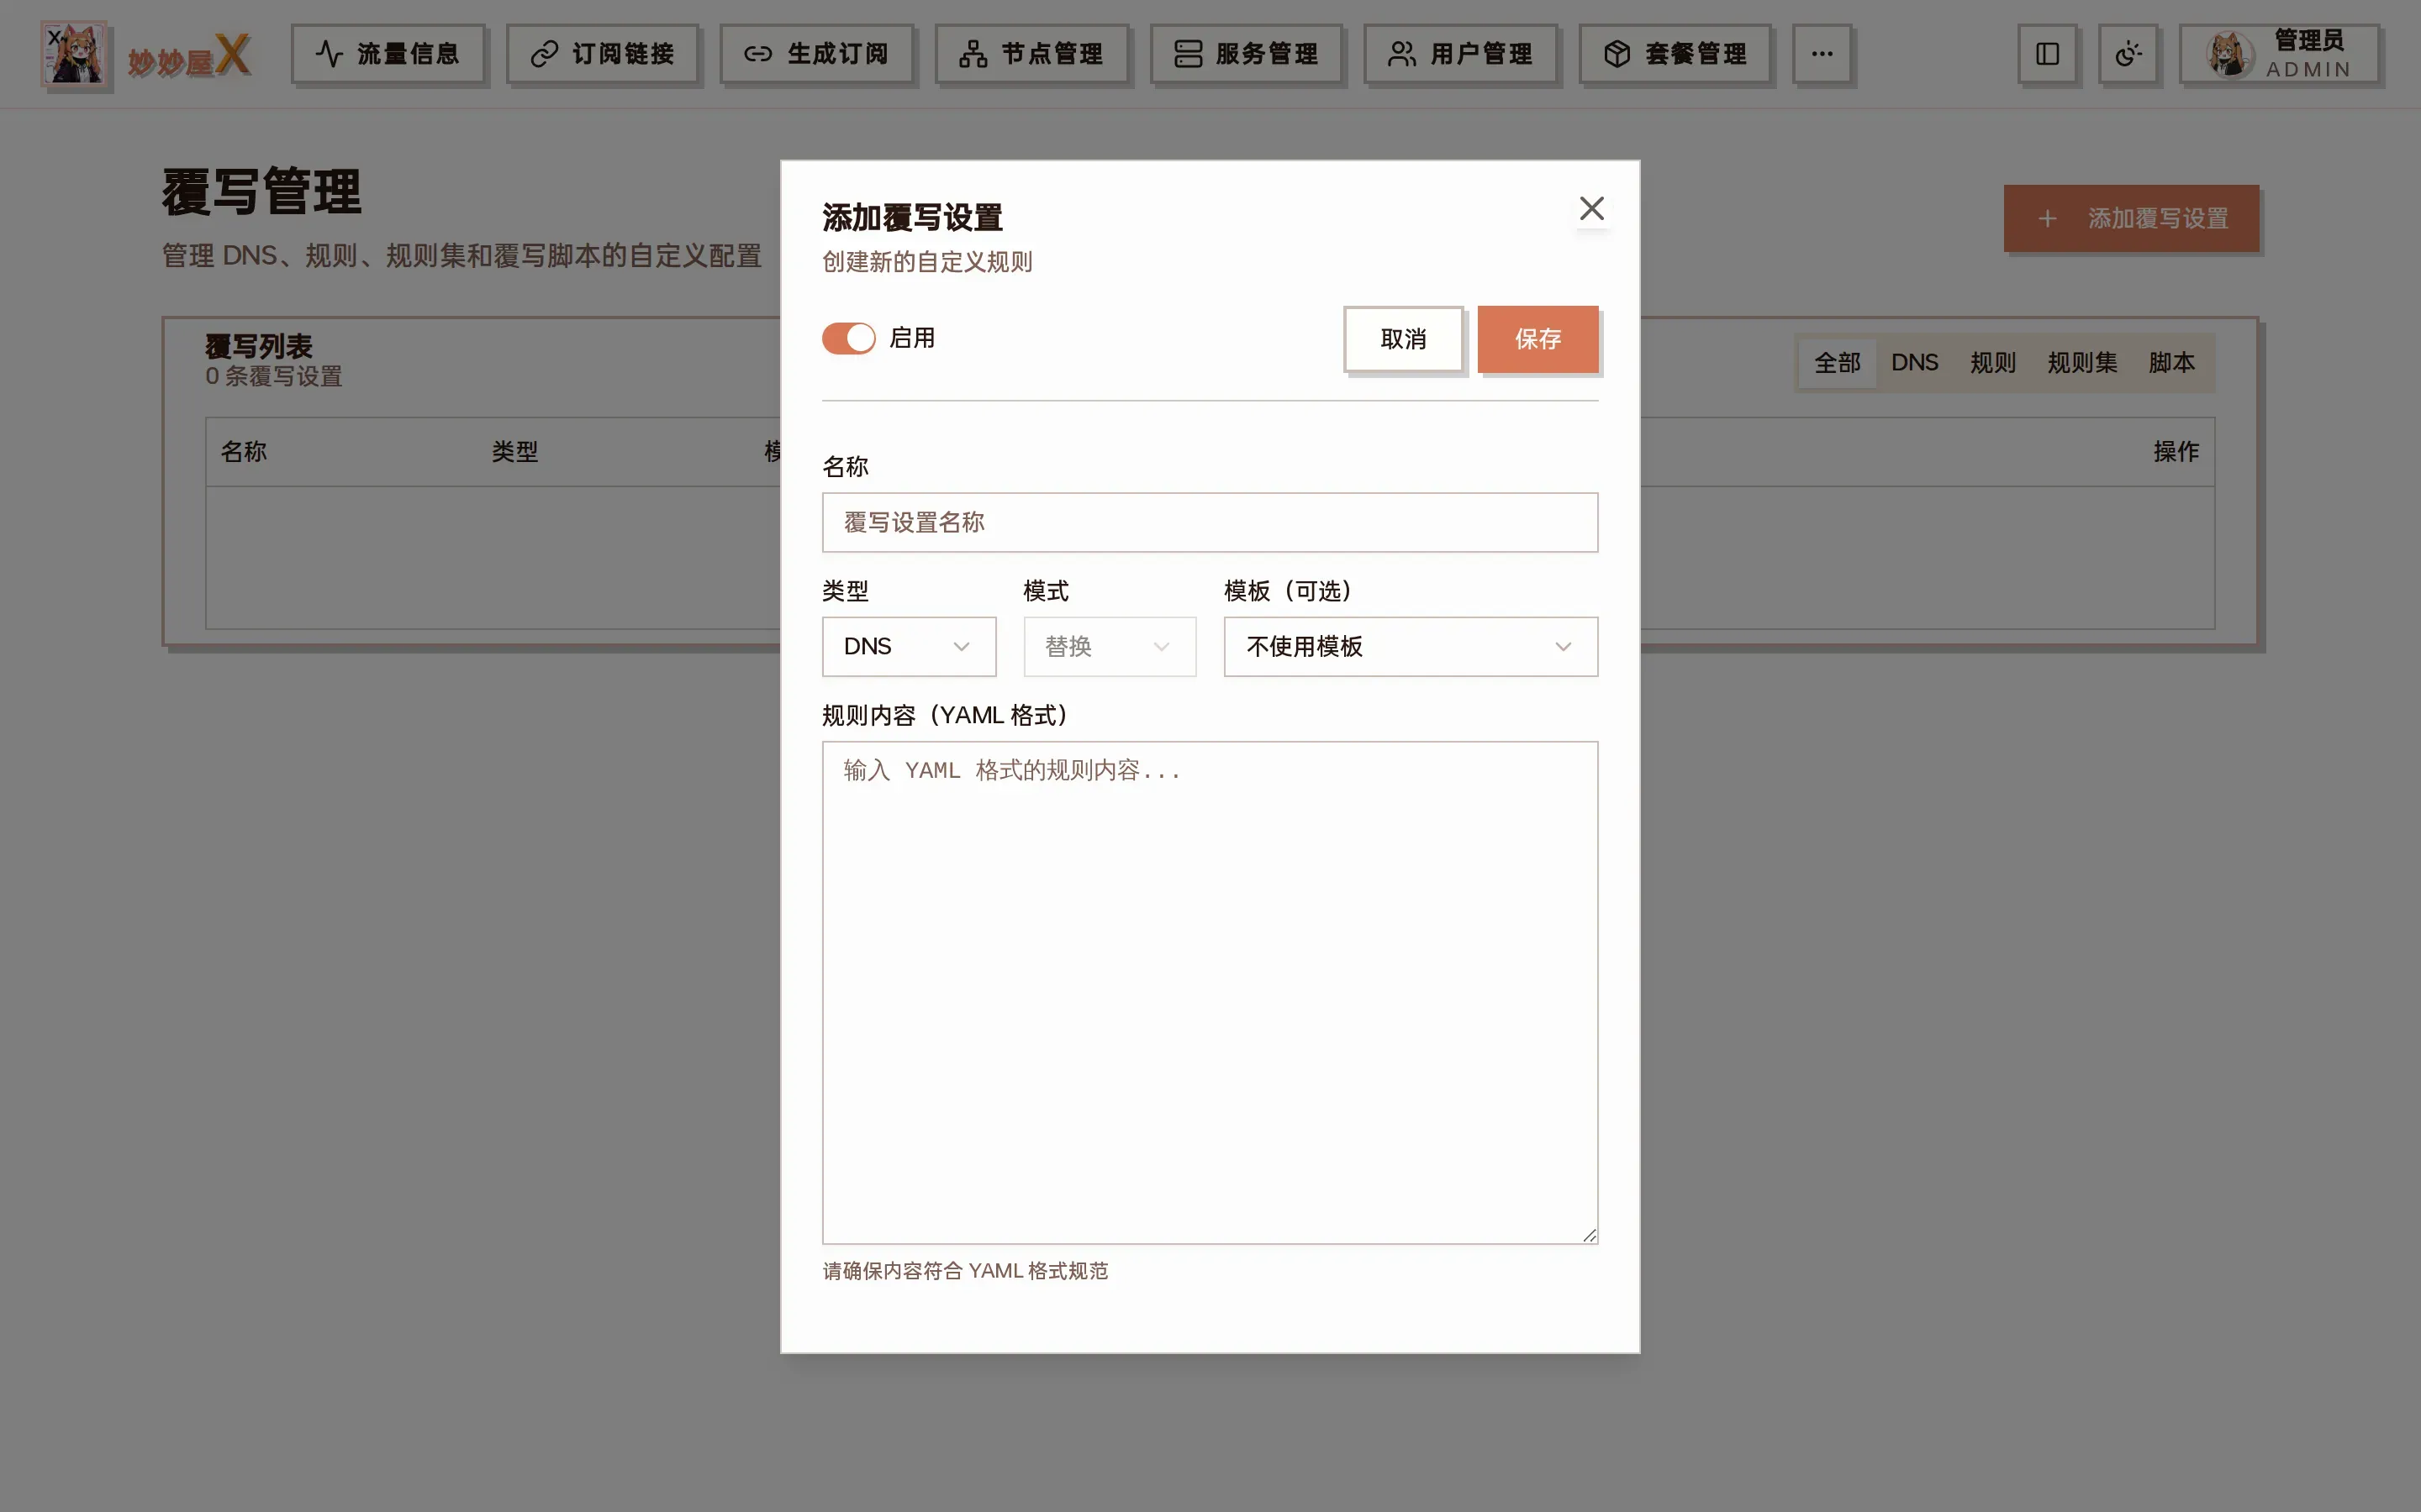2421x1512 pixels.
Task: Open the 不使用模板 template dropdown
Action: pyautogui.click(x=1411, y=646)
